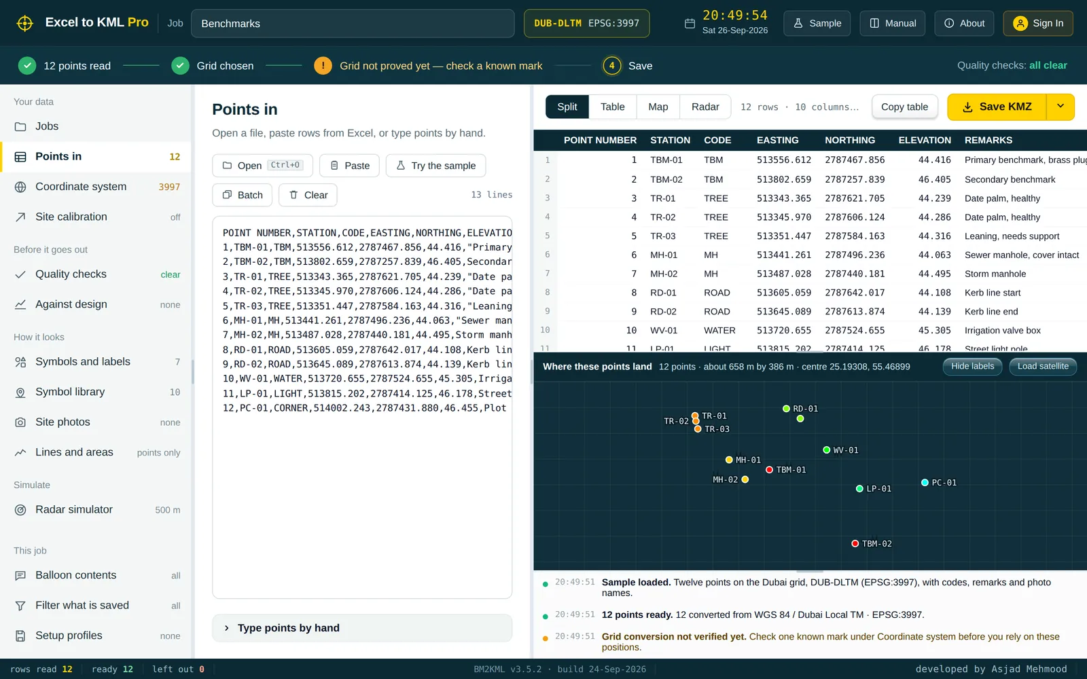The height and width of the screenshot is (679, 1087).
Task: Click Hide labels on the map
Action: 972,367
